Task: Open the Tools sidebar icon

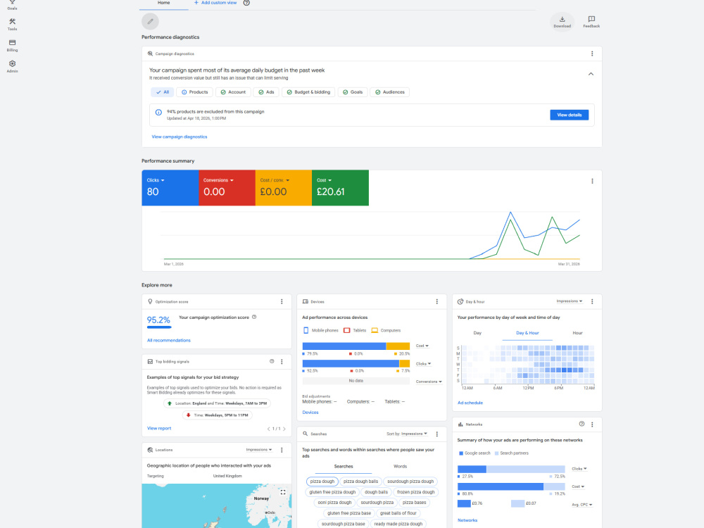Action: (12, 24)
